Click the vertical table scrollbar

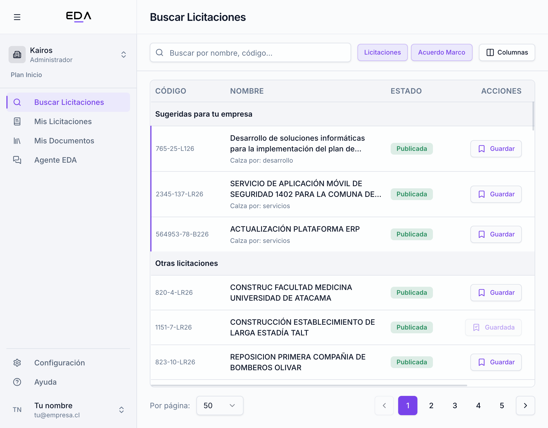pos(533,116)
